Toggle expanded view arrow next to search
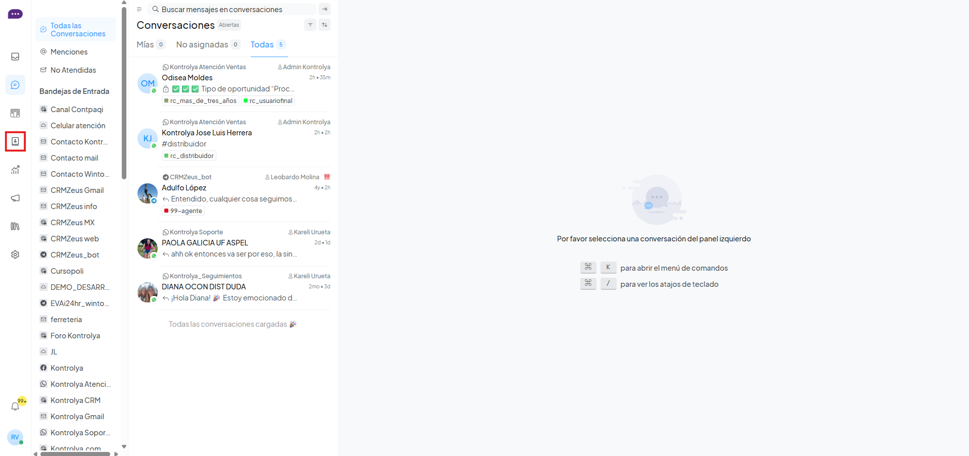This screenshot has height=456, width=969. click(325, 9)
